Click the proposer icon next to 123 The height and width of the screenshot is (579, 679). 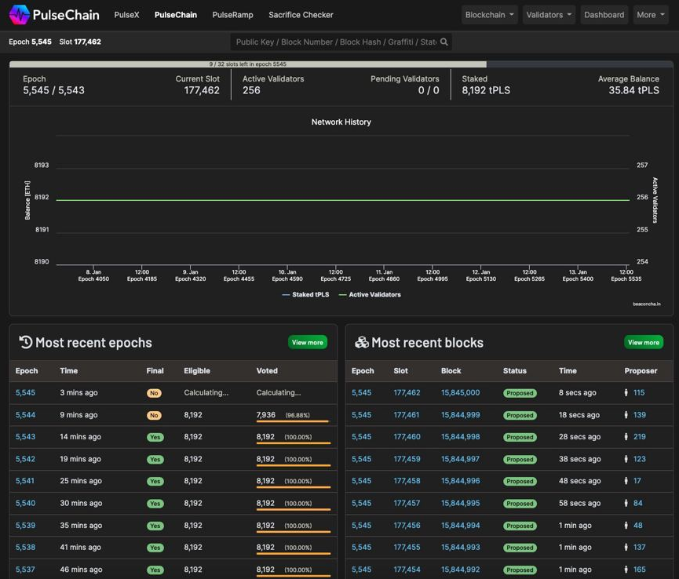(626, 459)
